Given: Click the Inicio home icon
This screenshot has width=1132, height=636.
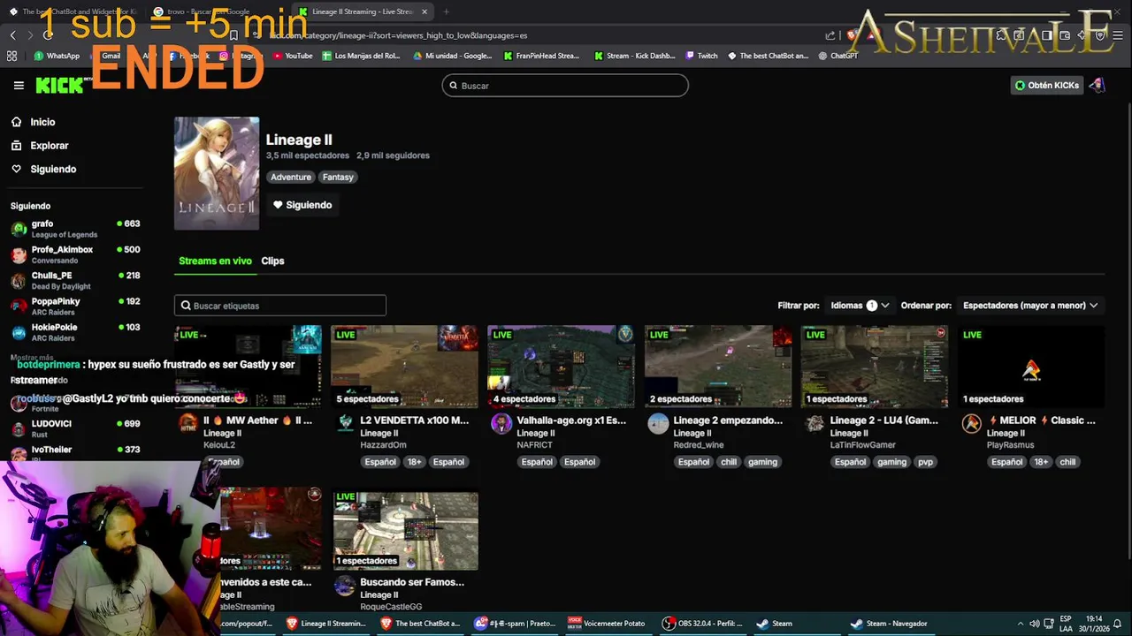Looking at the screenshot, I should (16, 122).
